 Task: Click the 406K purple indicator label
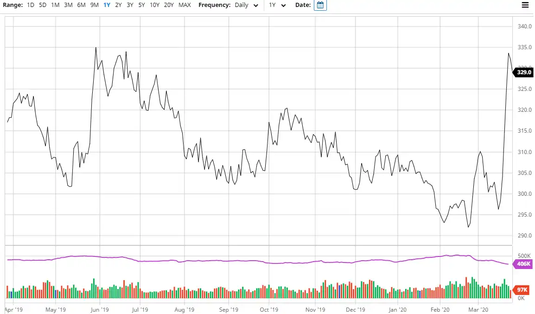click(x=524, y=264)
